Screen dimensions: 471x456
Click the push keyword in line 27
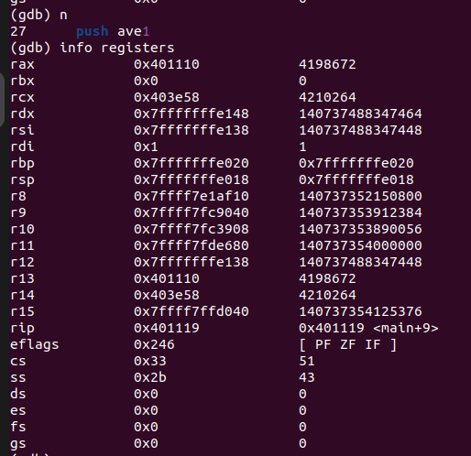coord(93,31)
